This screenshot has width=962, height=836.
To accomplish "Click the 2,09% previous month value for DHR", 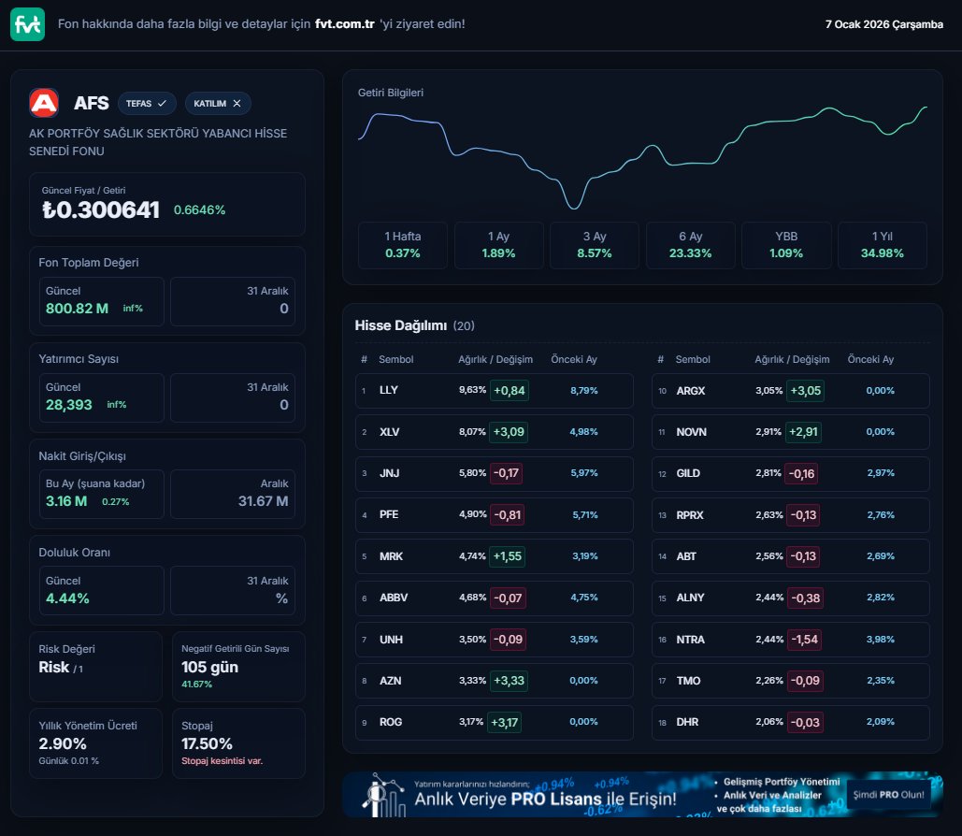I will point(881,722).
